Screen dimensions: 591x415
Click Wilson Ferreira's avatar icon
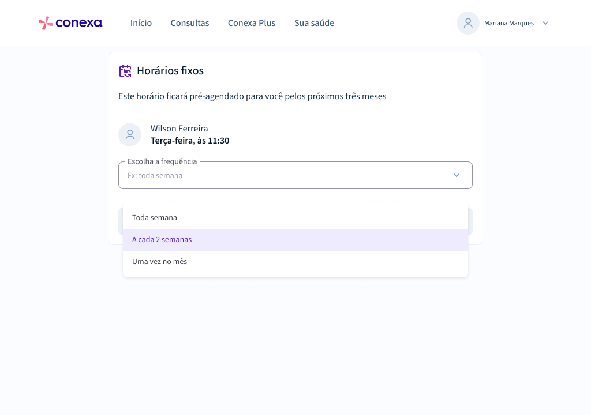point(130,134)
